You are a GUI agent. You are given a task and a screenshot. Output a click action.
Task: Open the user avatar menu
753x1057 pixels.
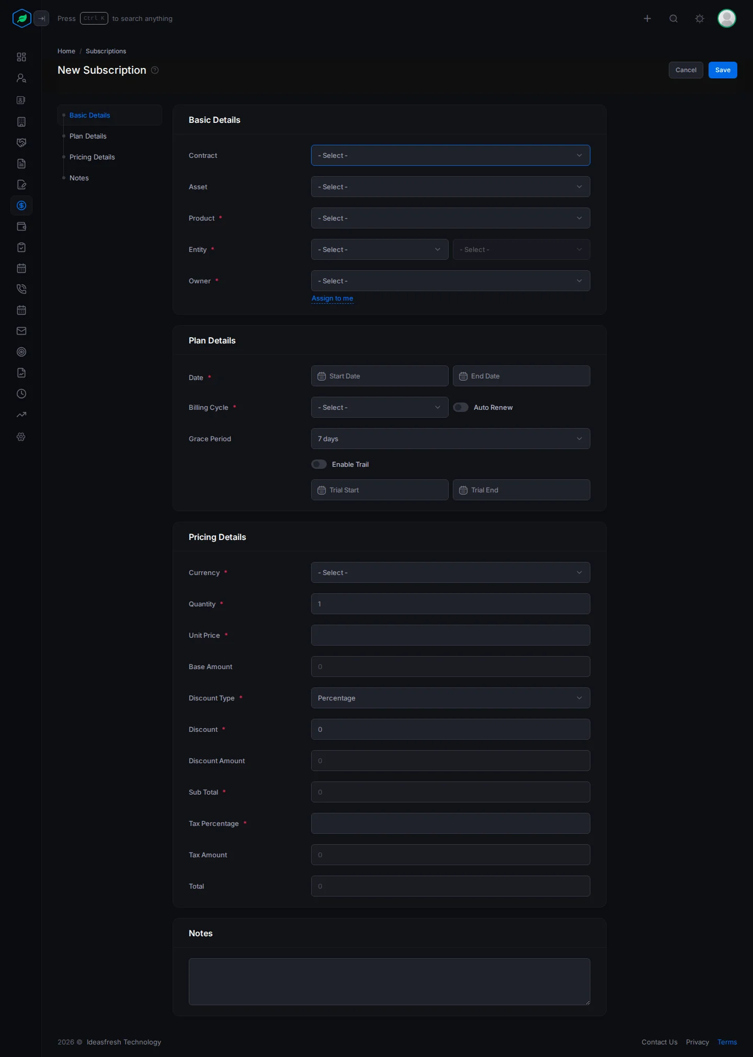coord(727,18)
